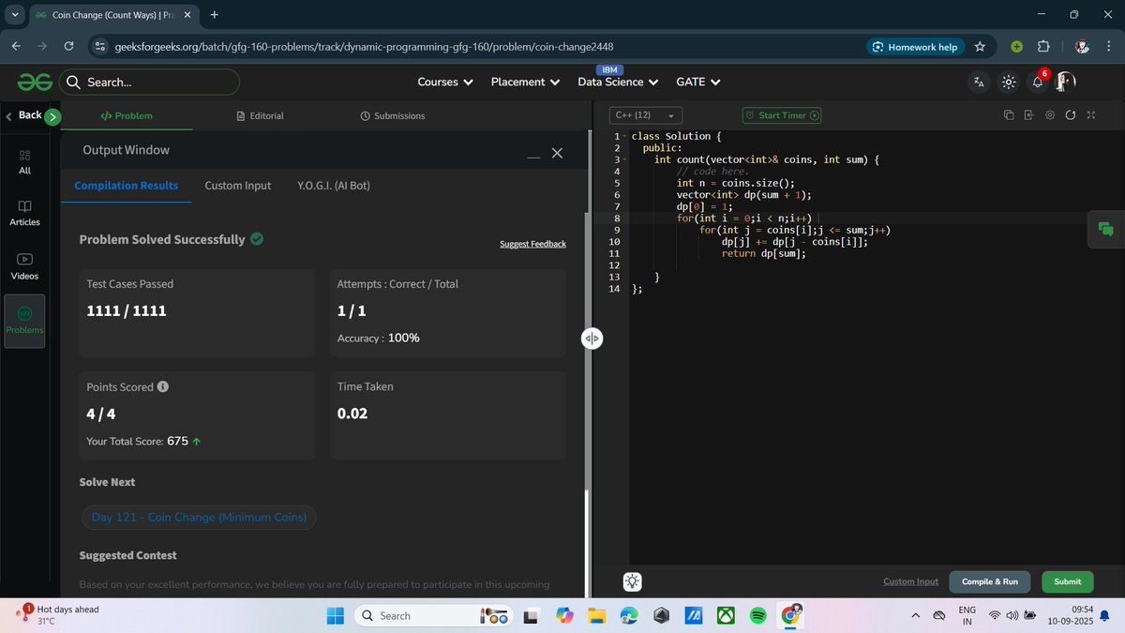Open Problems in the sidebar
1125x633 pixels.
[x=25, y=321]
